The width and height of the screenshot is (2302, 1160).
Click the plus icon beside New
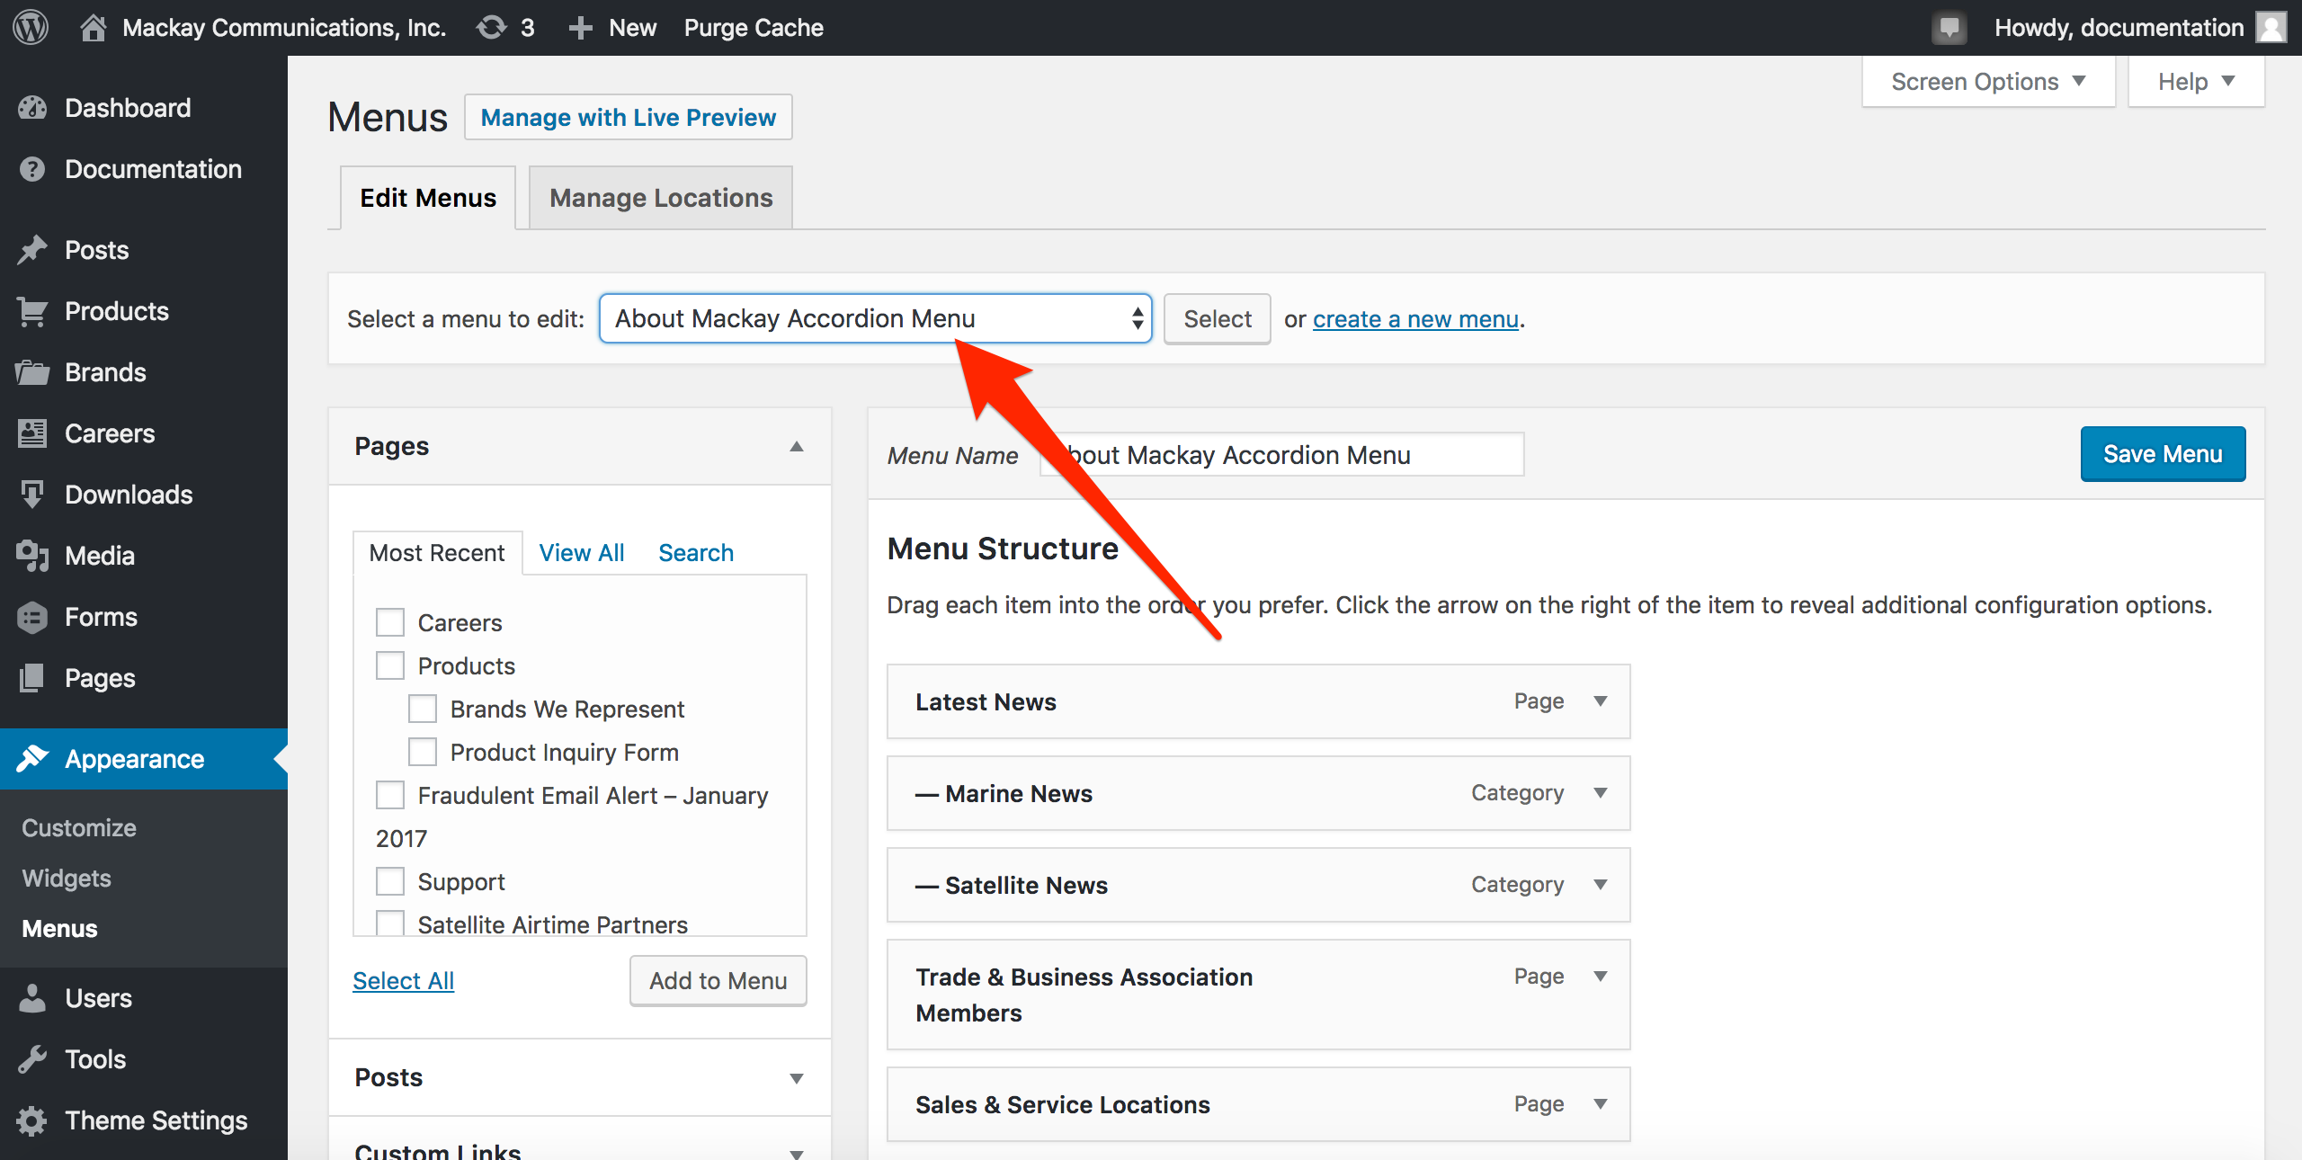581,28
